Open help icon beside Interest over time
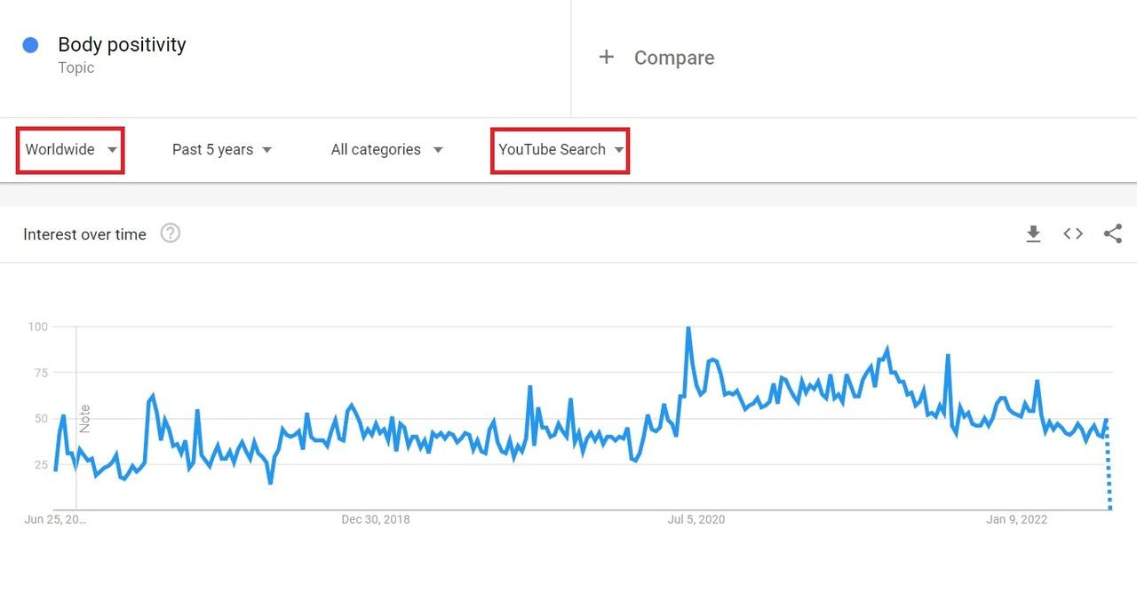 pos(171,233)
